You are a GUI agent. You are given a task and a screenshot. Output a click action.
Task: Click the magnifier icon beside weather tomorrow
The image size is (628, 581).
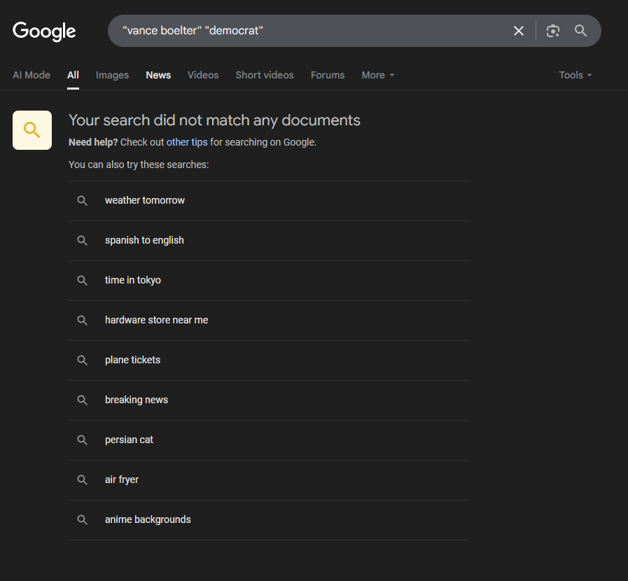coord(82,201)
